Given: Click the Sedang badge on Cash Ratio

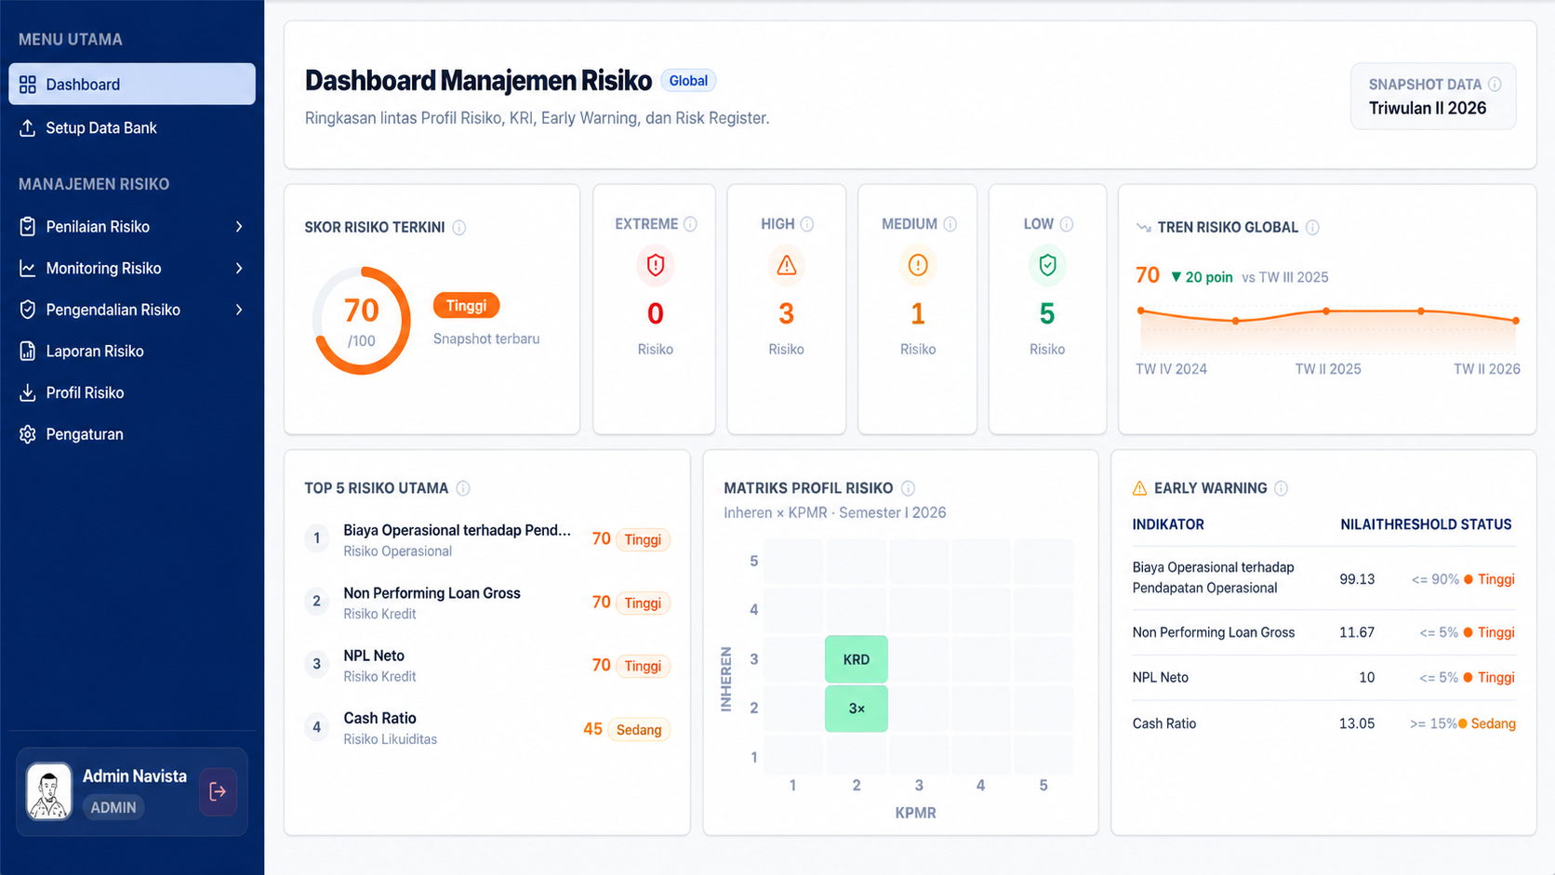Looking at the screenshot, I should (x=639, y=730).
